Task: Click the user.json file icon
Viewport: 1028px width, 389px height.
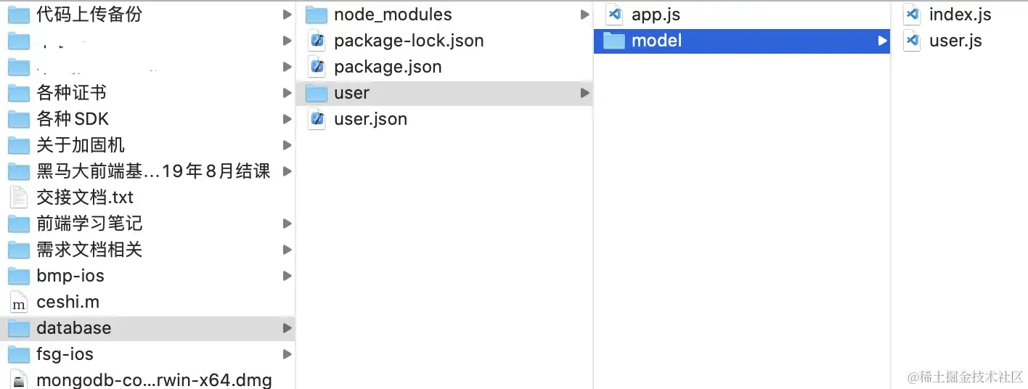Action: [317, 119]
